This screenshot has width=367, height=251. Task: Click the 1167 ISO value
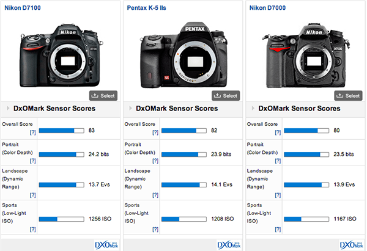tap(345, 219)
